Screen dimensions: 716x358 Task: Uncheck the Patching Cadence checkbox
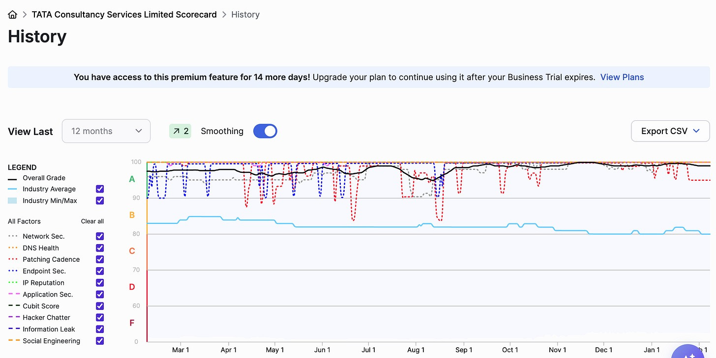(100, 259)
